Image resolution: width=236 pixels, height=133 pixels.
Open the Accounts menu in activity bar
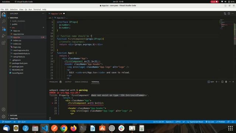3,109
